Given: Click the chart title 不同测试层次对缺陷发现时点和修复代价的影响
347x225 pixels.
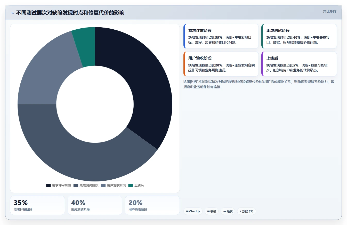Looking at the screenshot, I should click(x=70, y=13).
